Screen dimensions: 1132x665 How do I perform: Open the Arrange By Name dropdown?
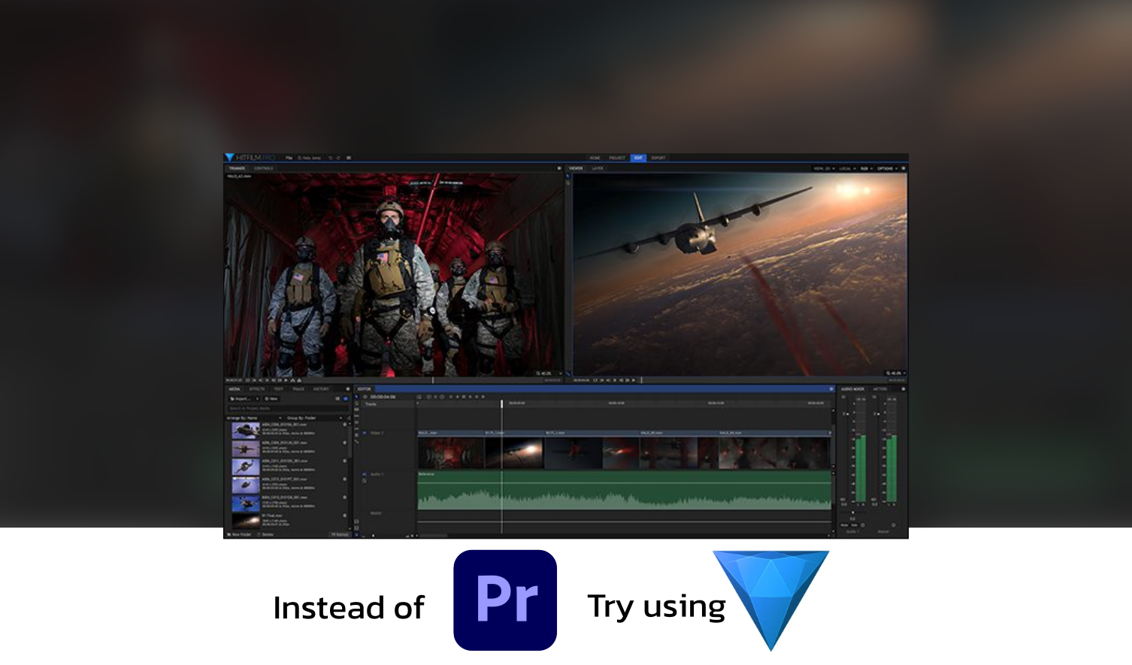point(254,418)
